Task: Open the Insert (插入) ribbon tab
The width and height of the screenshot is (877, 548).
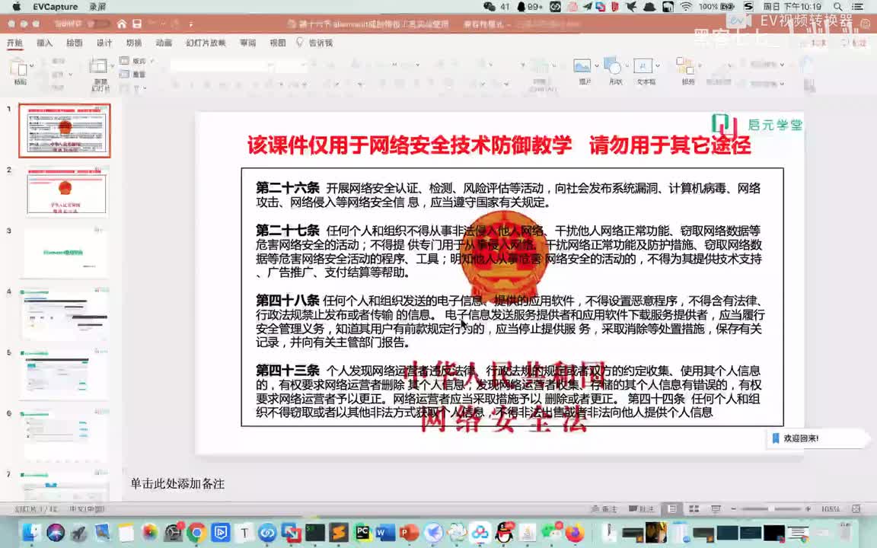Action: 44,43
